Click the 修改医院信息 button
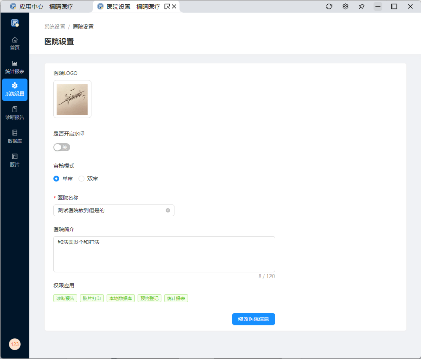This screenshot has width=422, height=359. tap(253, 319)
